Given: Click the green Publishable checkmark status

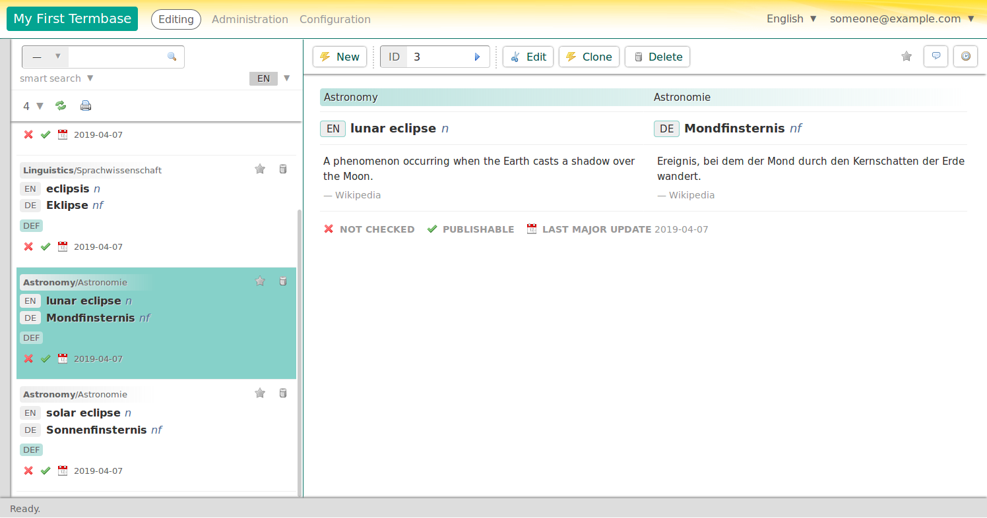Looking at the screenshot, I should click(x=433, y=229).
